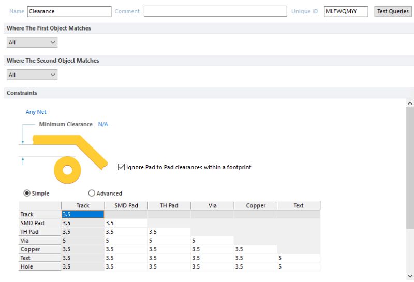
Task: Click the Name input field containing Clearance
Action: 69,11
